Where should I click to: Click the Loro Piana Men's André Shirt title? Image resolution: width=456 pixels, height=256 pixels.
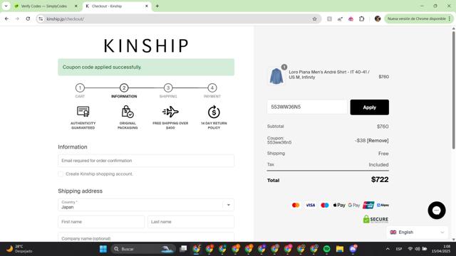(329, 75)
